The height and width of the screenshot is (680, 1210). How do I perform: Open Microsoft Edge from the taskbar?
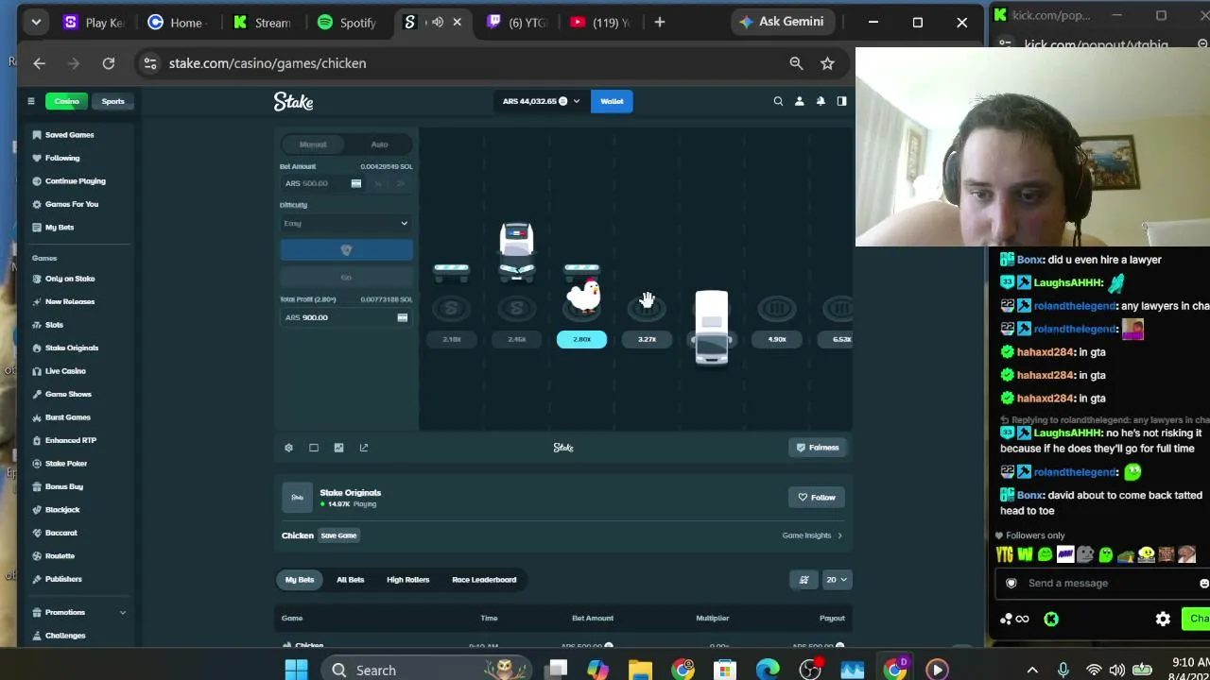point(768,670)
